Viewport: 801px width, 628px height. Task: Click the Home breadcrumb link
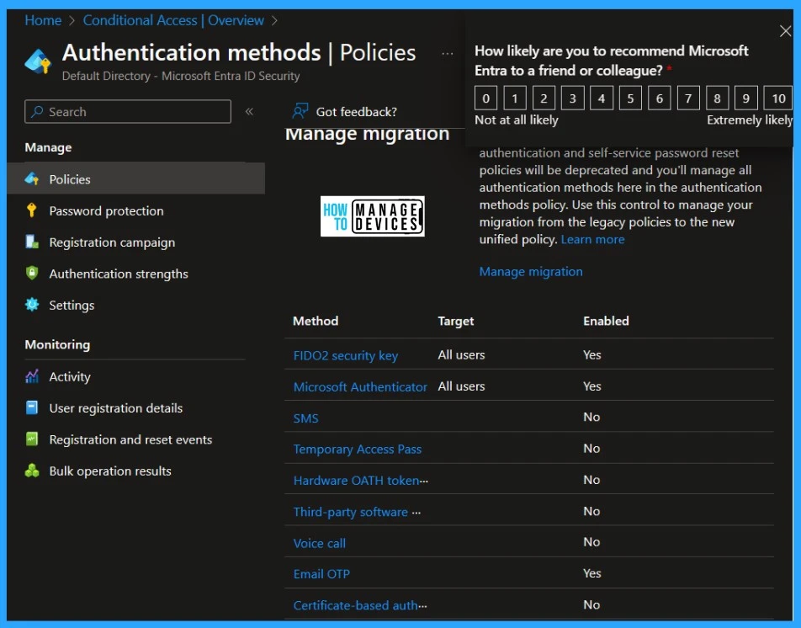point(43,20)
